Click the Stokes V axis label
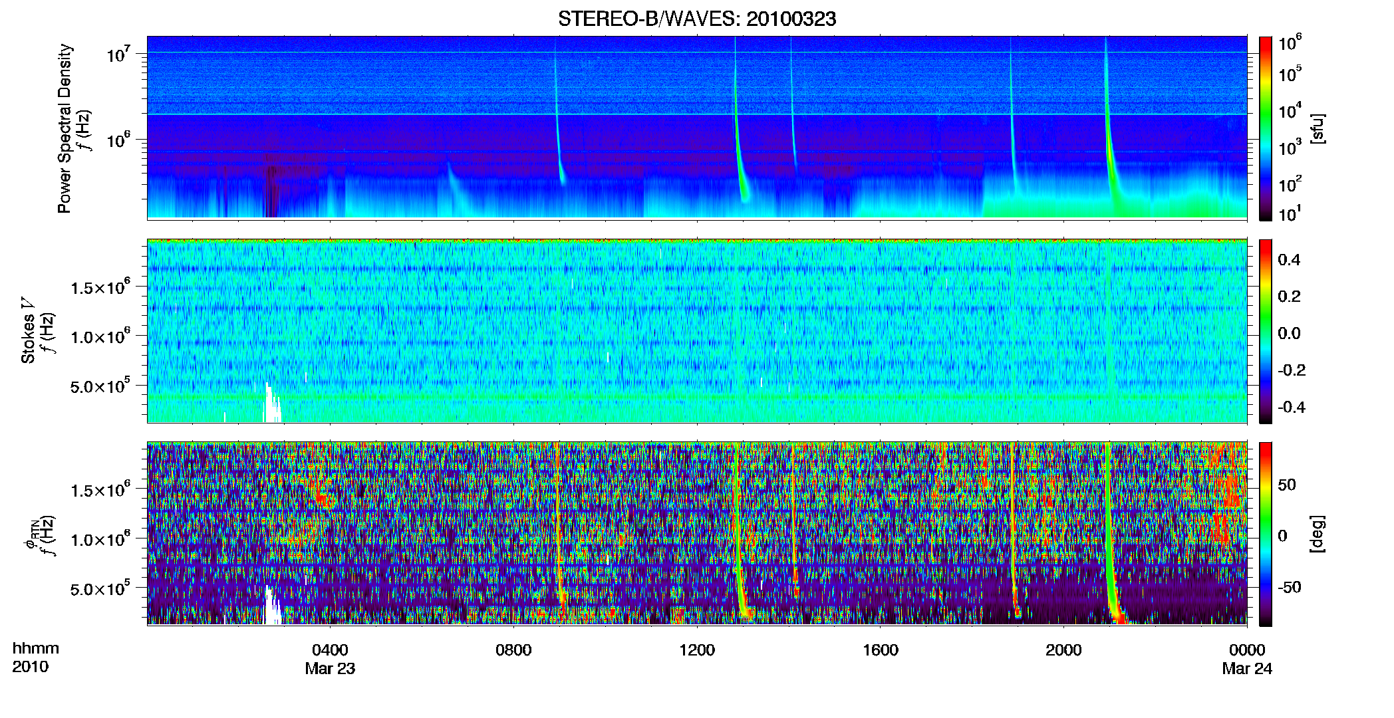The height and width of the screenshot is (718, 1394). pos(28,330)
